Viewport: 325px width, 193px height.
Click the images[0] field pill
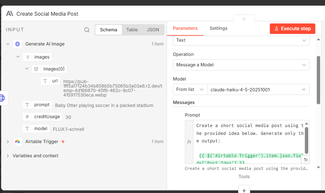49,69
